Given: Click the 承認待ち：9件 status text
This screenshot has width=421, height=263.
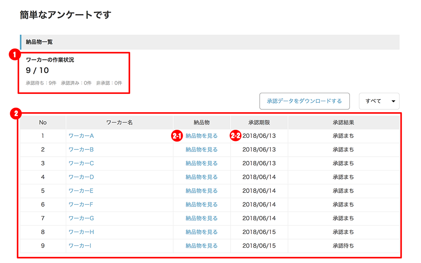Looking at the screenshot, I should (x=41, y=83).
